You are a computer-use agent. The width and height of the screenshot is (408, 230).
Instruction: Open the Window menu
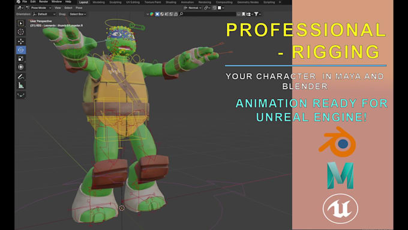56,2
